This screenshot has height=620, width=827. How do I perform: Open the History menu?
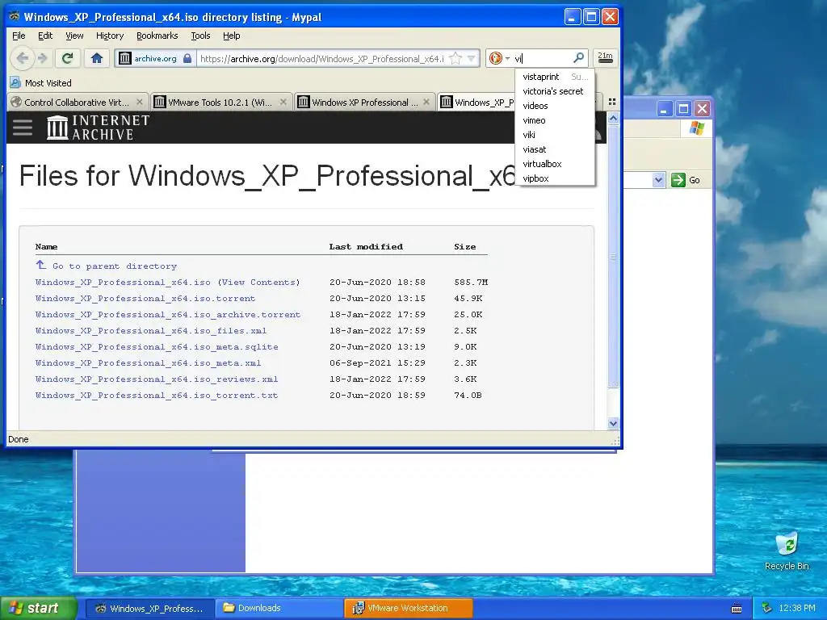110,36
